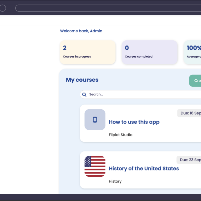Select the Courses completed card
The width and height of the screenshot is (201, 201).
[x=149, y=52]
